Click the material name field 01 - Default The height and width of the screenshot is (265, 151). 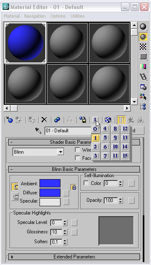68,131
